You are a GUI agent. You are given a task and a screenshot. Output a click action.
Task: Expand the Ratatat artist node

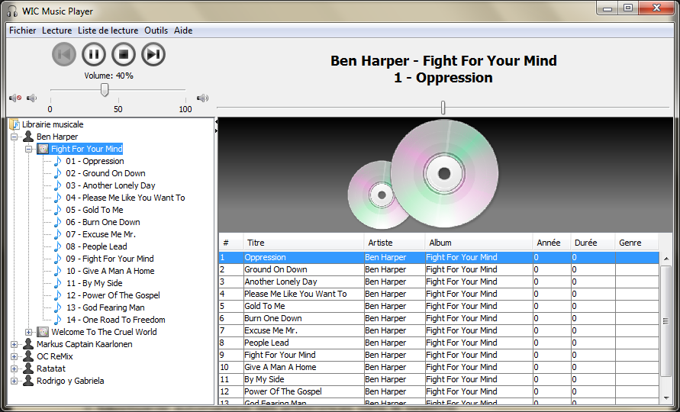15,369
